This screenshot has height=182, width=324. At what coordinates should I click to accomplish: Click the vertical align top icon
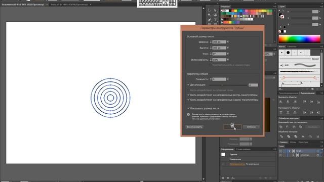click(x=305, y=102)
